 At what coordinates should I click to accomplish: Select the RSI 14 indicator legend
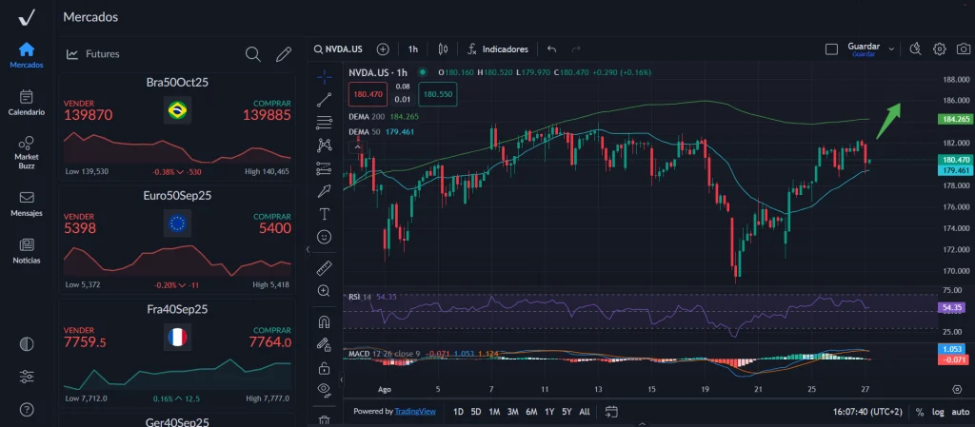click(373, 297)
